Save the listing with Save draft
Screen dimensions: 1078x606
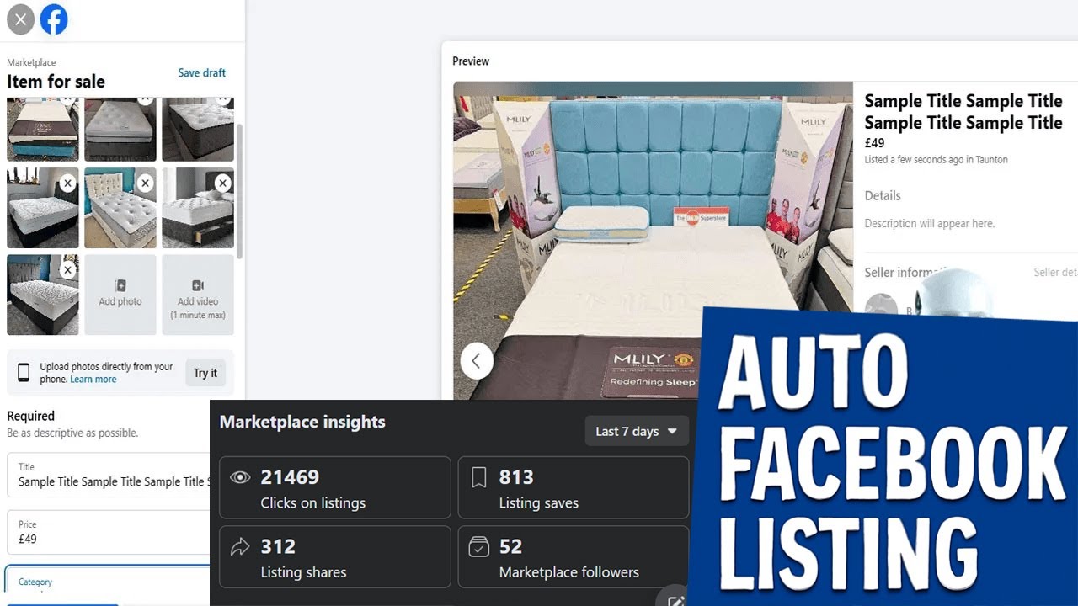point(201,72)
